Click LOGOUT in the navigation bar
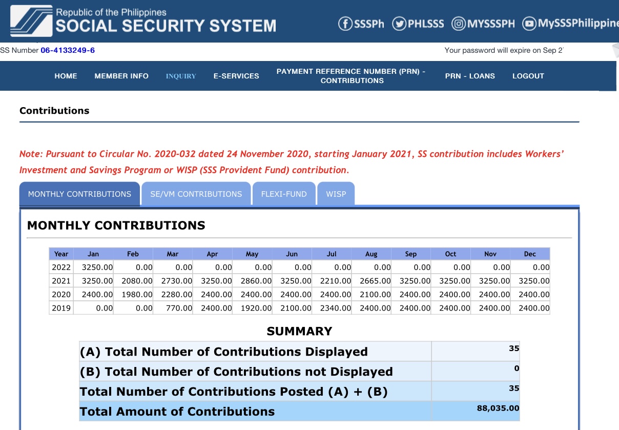619x430 pixels. [528, 76]
